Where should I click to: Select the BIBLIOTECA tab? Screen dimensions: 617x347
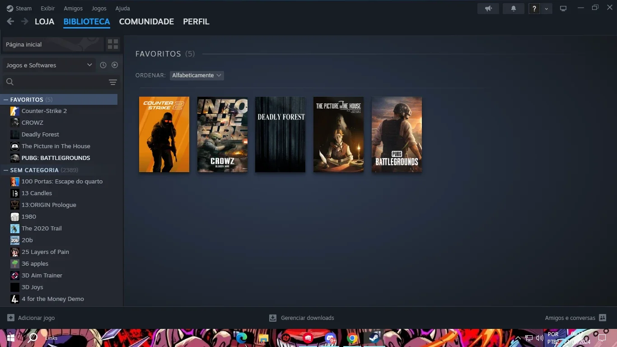[87, 21]
